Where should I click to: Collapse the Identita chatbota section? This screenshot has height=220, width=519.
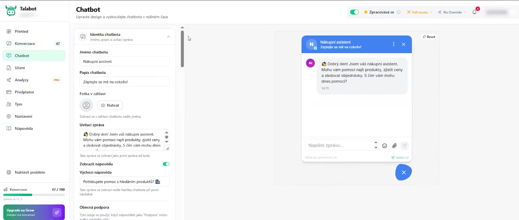(168, 37)
